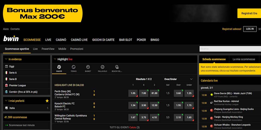The height and width of the screenshot is (130, 261).
Task: Select the Beach Volley sport icon
Action: pyautogui.click(x=117, y=67)
